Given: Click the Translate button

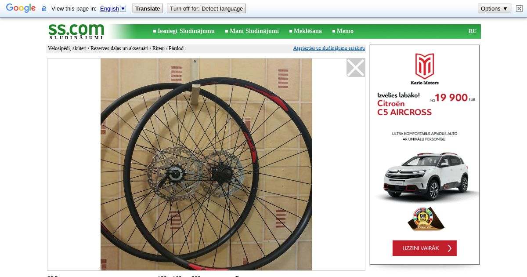Looking at the screenshot, I should (x=148, y=8).
